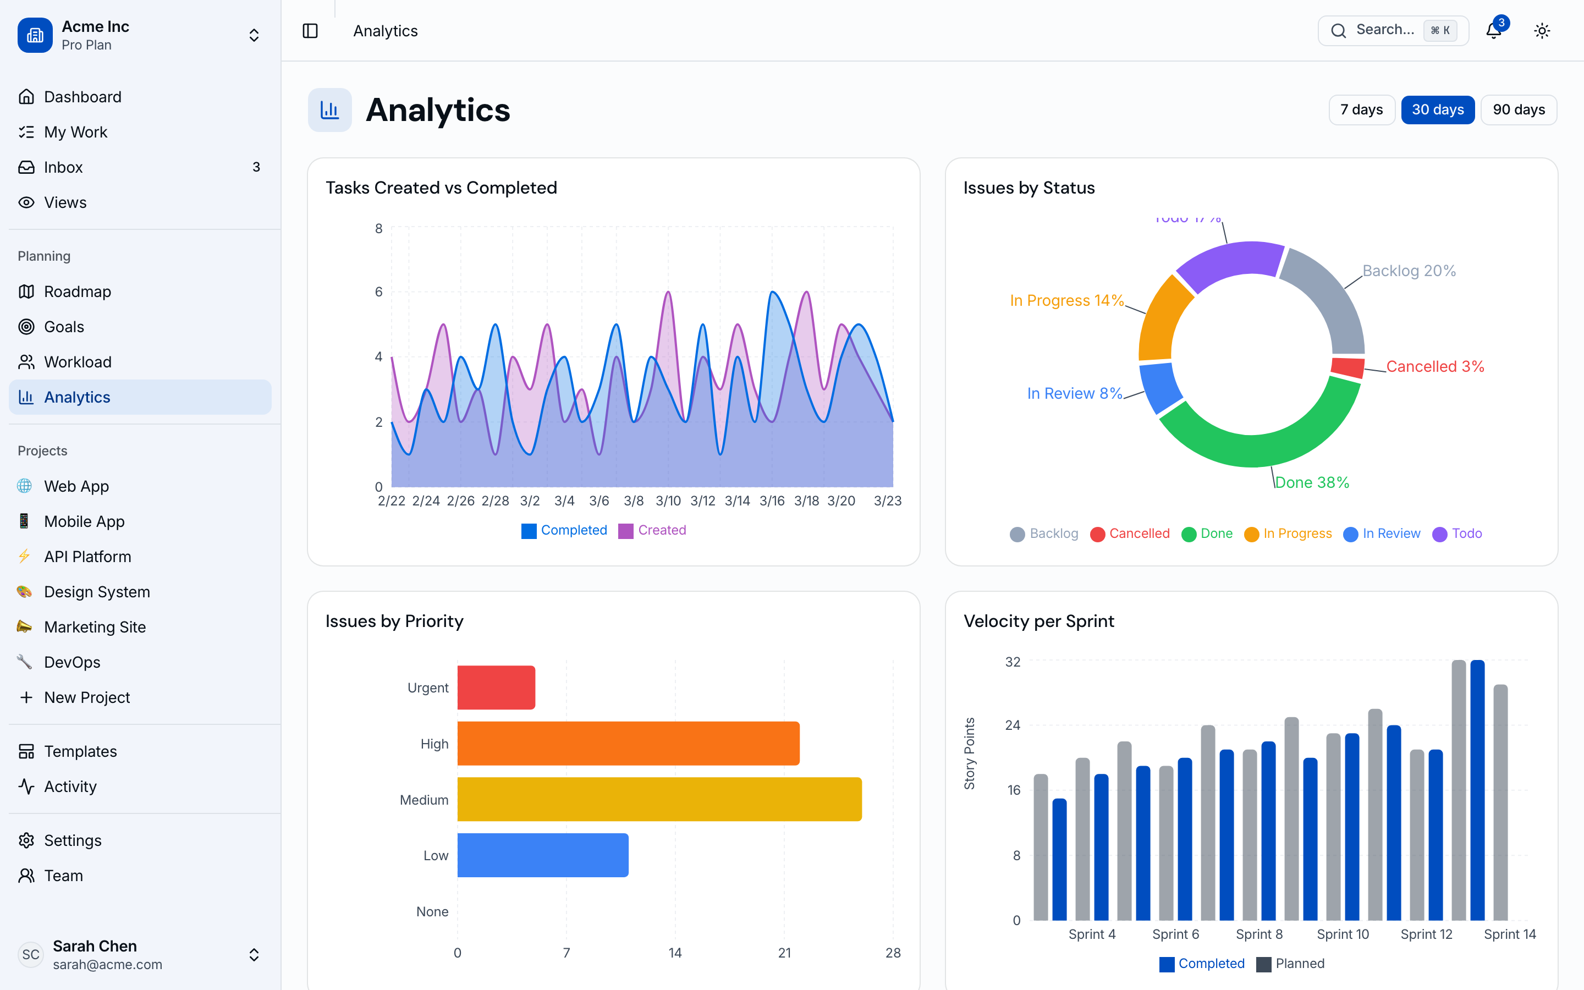
Task: Open the Web App project
Action: click(x=76, y=486)
